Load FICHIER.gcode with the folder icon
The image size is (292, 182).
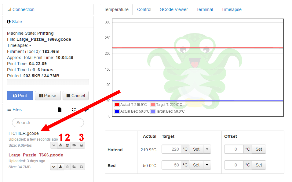(74, 145)
